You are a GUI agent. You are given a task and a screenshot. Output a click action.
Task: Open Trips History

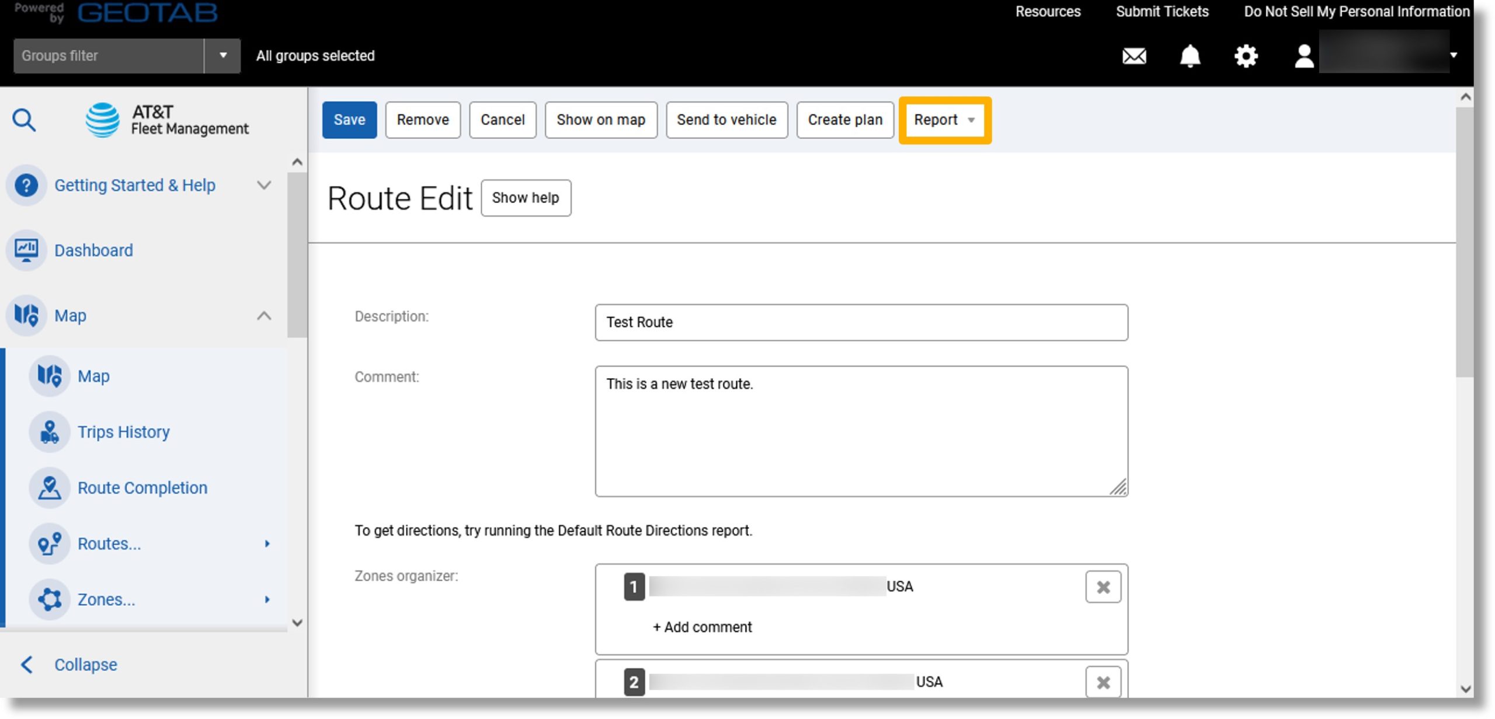[x=123, y=432]
